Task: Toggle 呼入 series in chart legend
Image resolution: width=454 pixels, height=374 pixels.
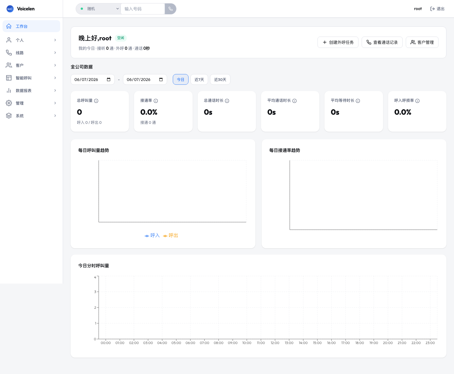Action: [x=152, y=235]
